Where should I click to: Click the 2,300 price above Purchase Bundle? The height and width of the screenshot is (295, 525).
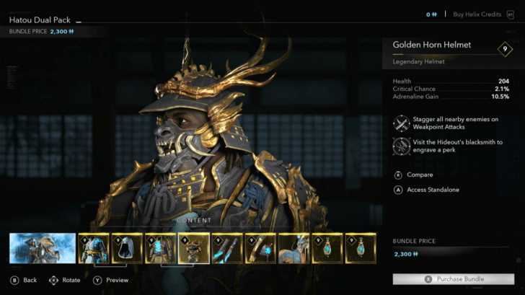[x=406, y=254]
